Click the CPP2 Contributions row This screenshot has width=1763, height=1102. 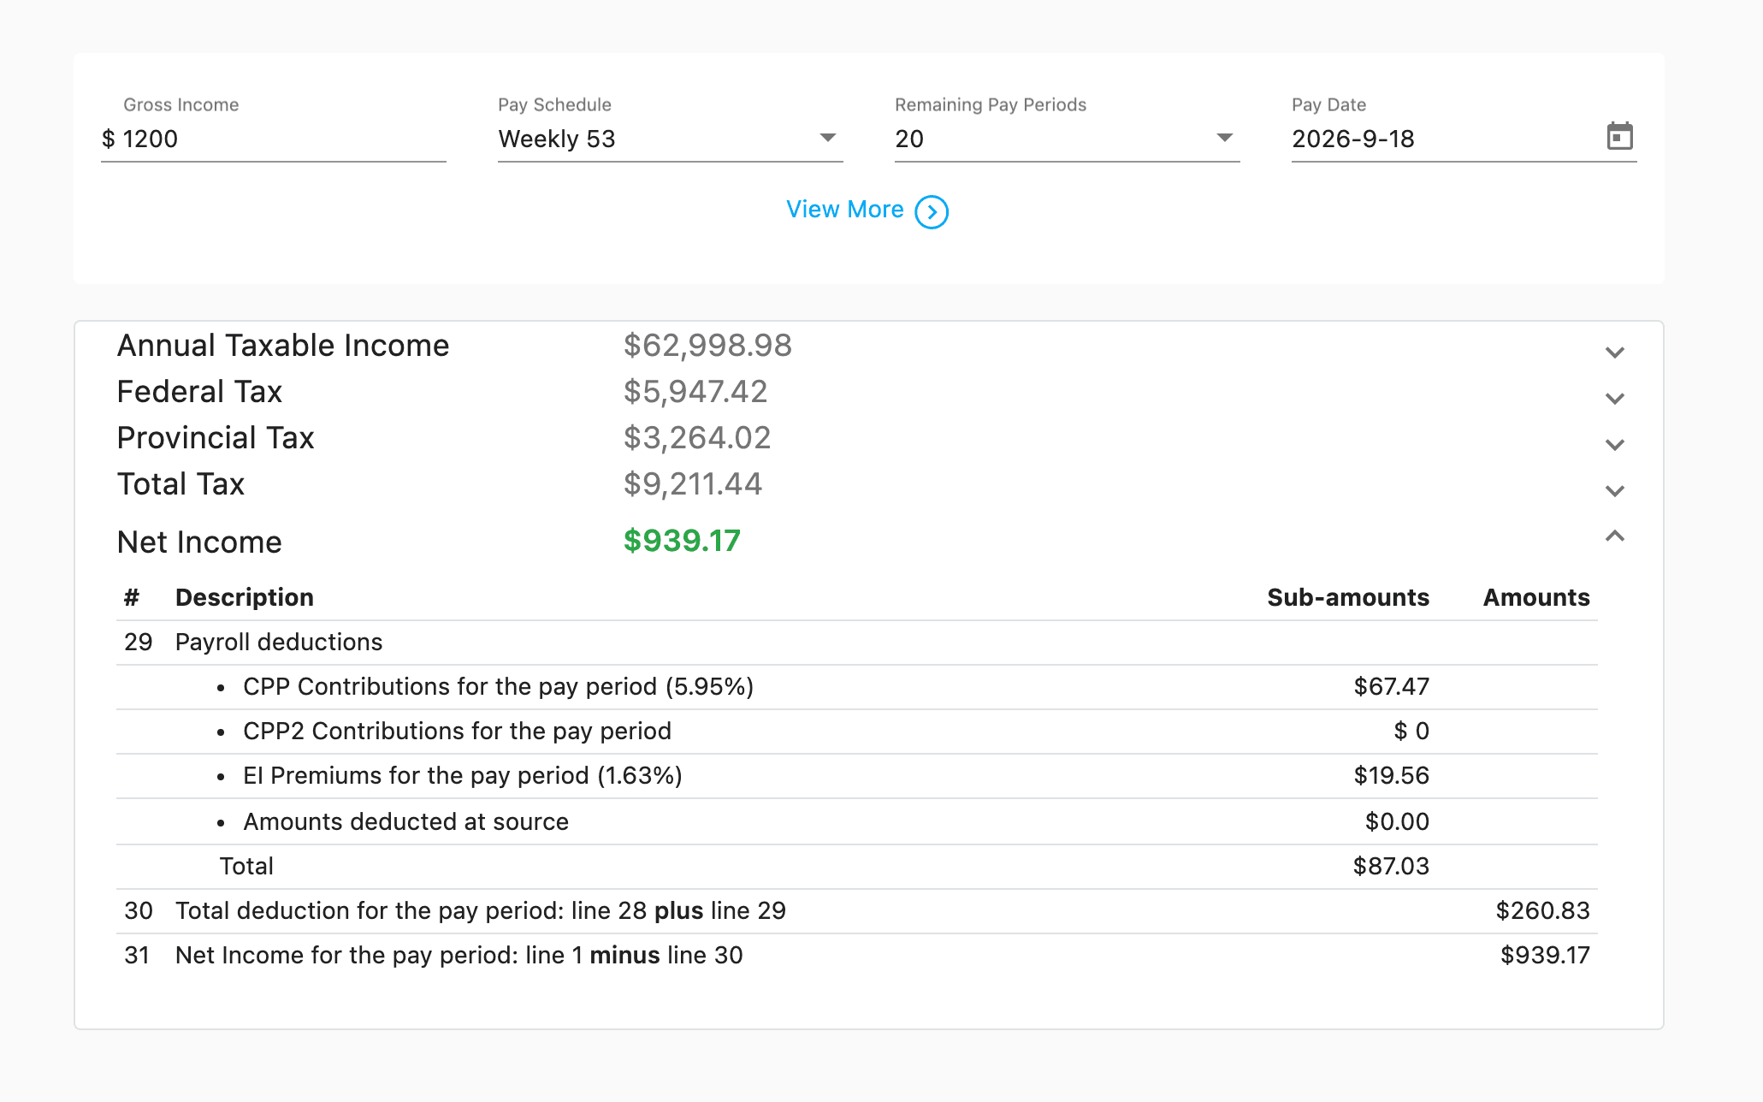[x=857, y=732]
